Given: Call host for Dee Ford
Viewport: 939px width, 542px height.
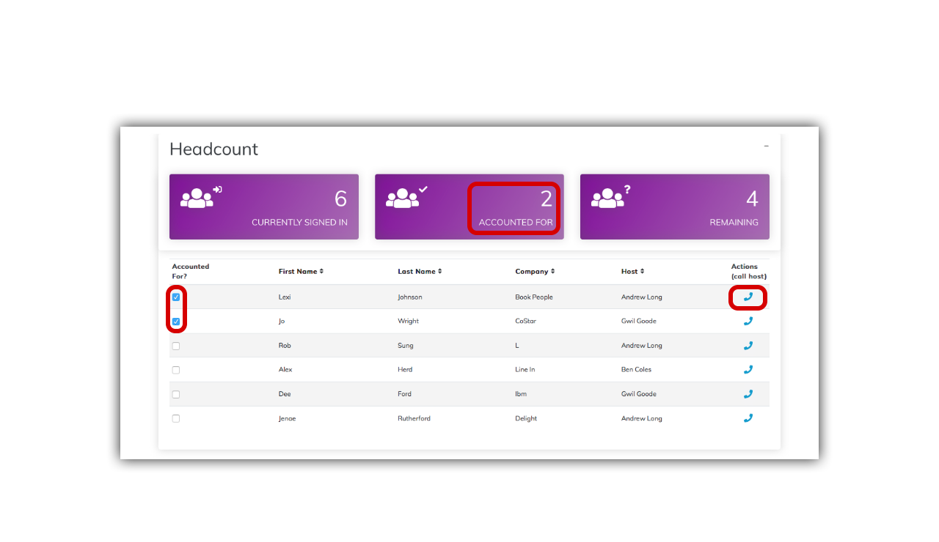Looking at the screenshot, I should pos(748,393).
